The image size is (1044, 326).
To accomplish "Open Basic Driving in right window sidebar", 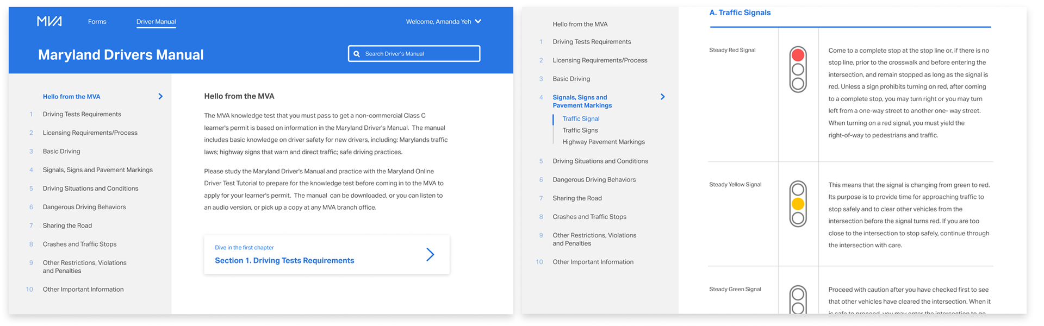I will (x=571, y=79).
